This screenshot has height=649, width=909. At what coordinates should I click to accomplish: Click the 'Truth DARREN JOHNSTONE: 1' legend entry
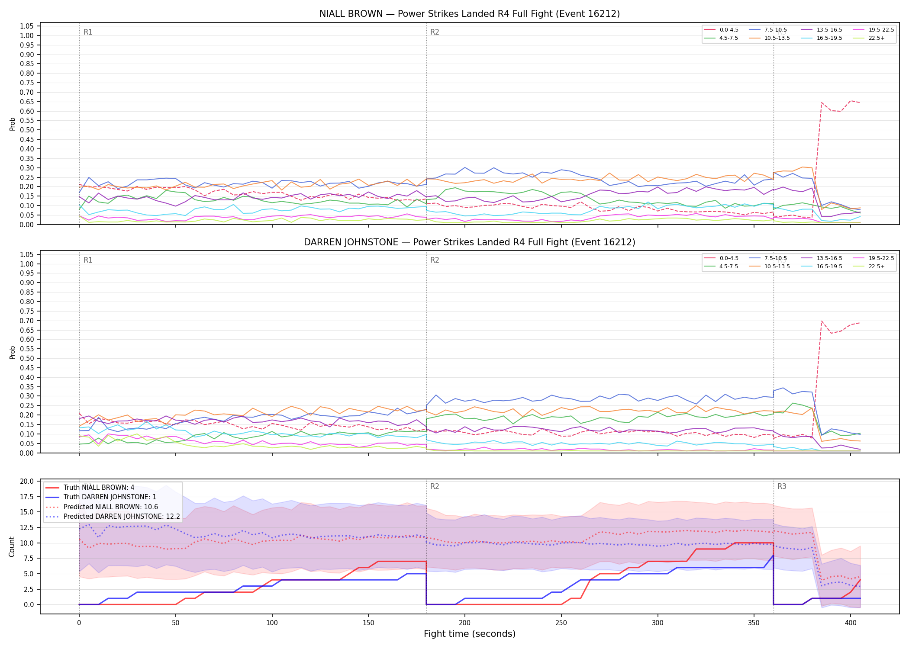click(x=101, y=497)
